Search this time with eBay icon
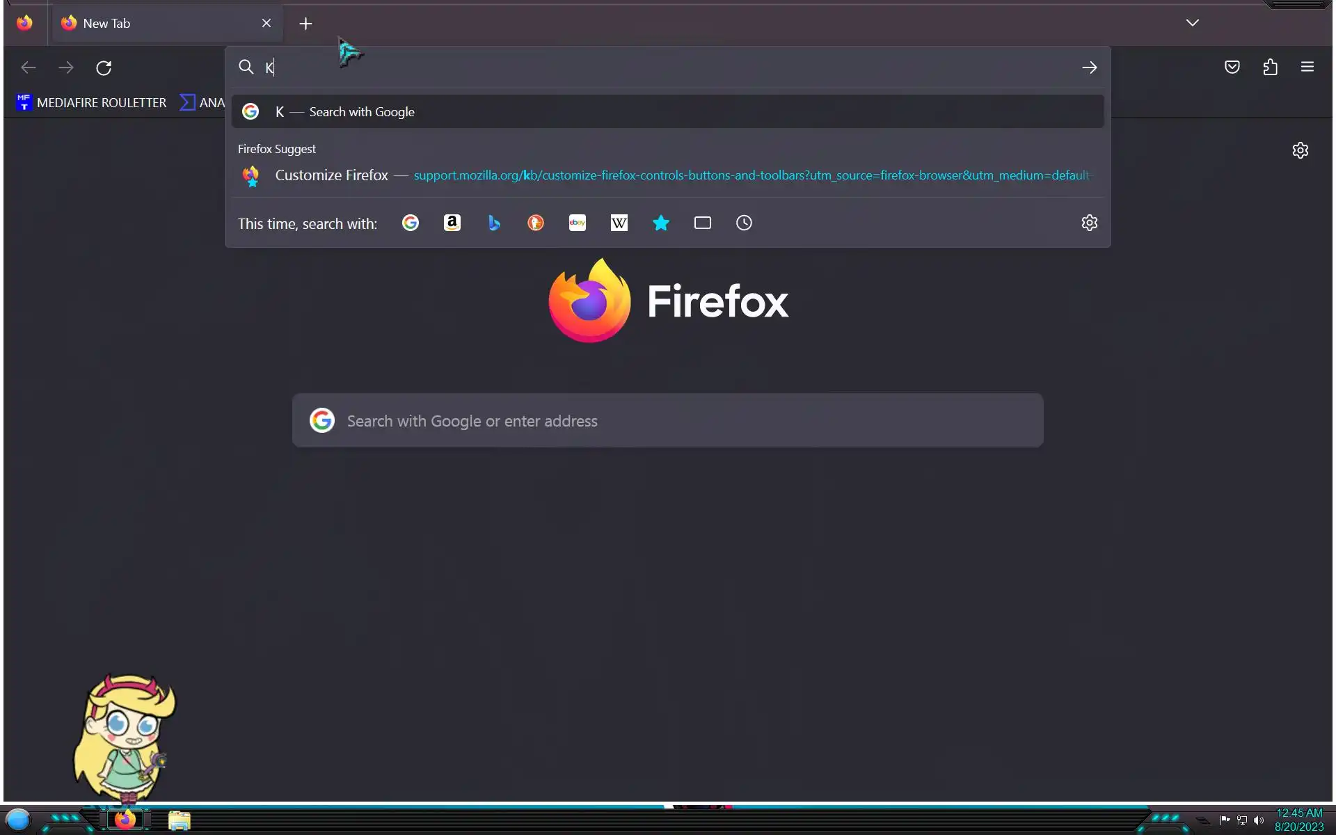Screen dimensions: 1336x835 578,223
